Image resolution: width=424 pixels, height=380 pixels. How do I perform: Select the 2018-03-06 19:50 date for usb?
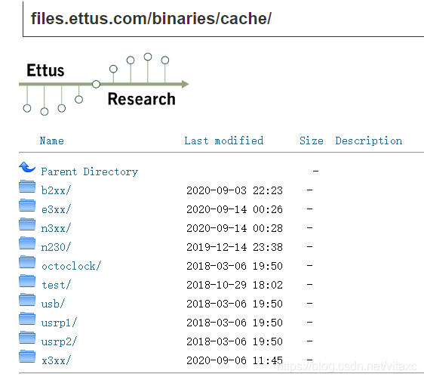tap(235, 304)
